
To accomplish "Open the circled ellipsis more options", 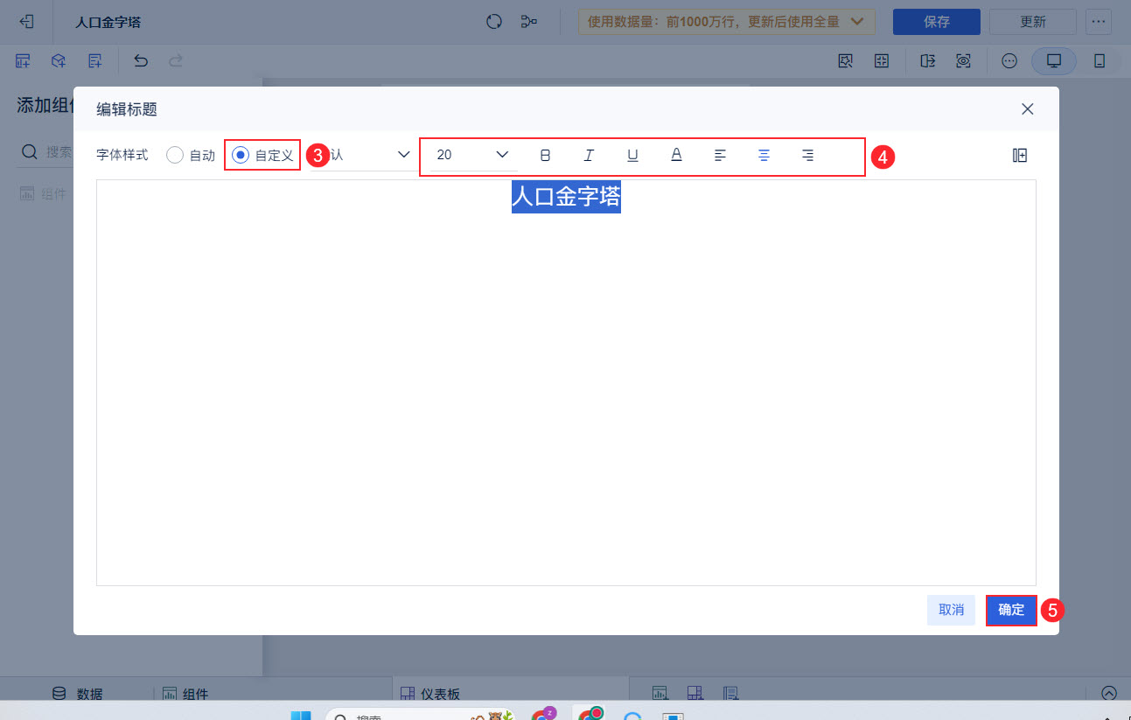I will coord(1009,61).
